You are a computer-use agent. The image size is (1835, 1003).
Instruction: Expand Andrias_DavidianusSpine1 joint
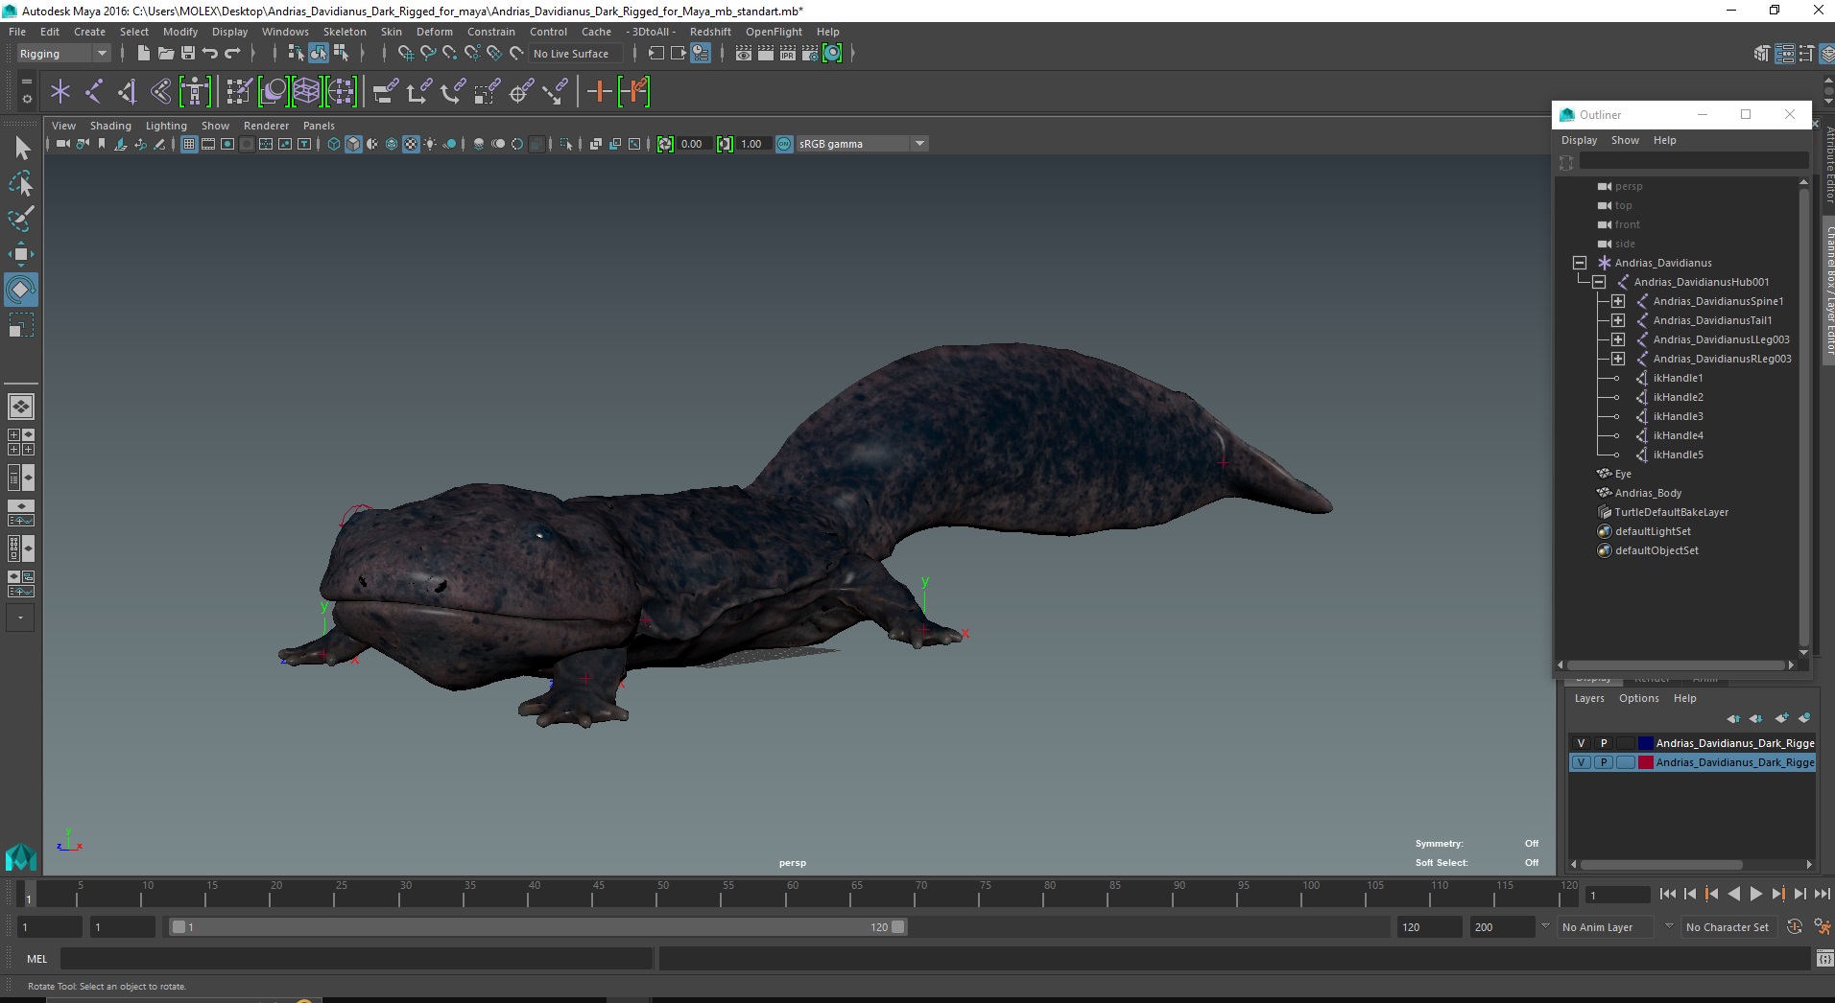[1617, 301]
